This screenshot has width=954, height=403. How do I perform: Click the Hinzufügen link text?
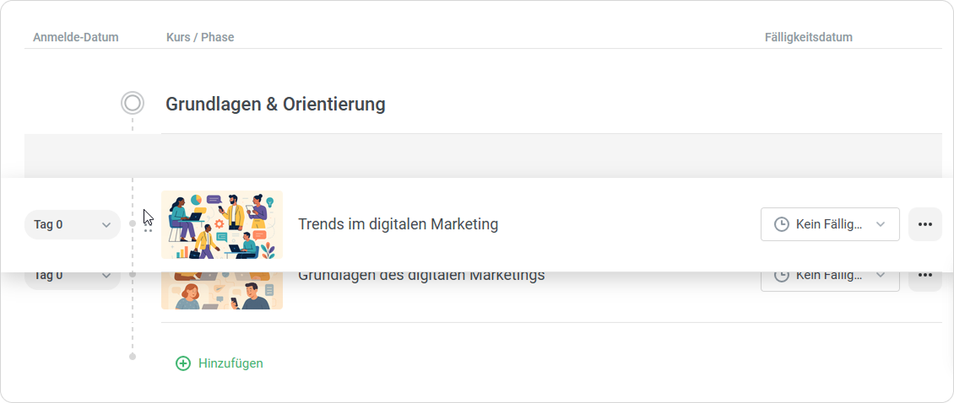(x=230, y=363)
